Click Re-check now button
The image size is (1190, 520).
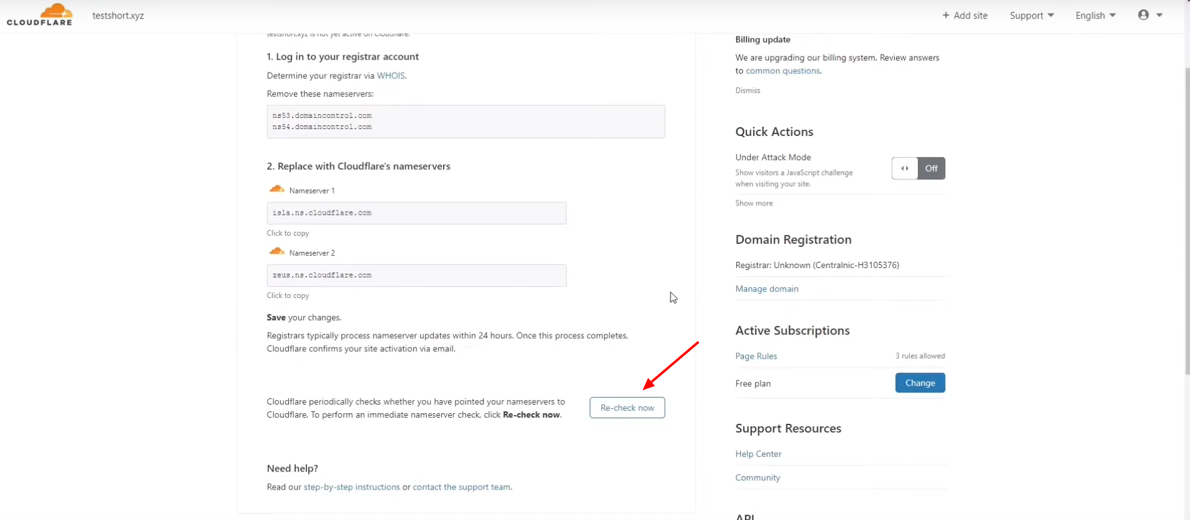pos(627,408)
